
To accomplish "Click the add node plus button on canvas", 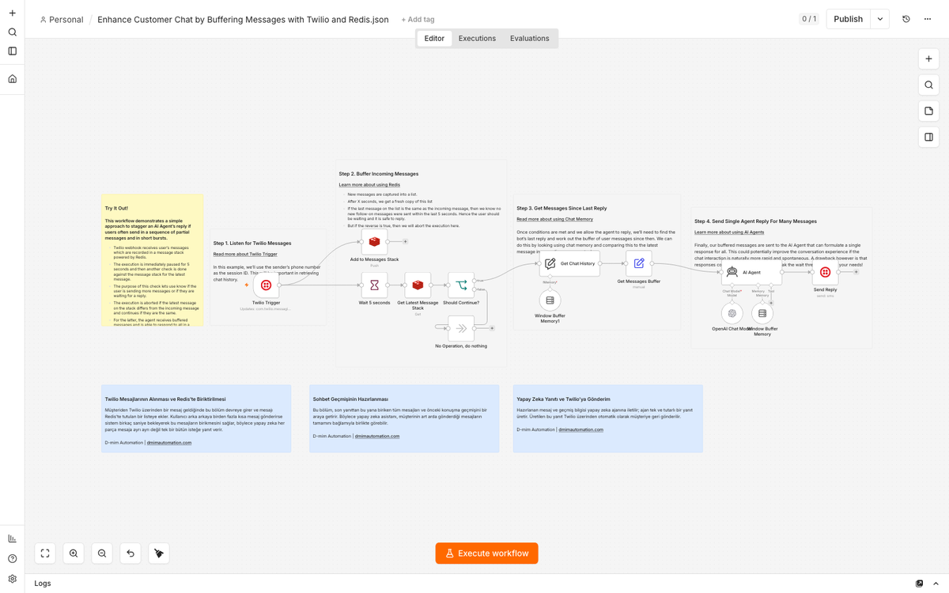I will coord(929,59).
